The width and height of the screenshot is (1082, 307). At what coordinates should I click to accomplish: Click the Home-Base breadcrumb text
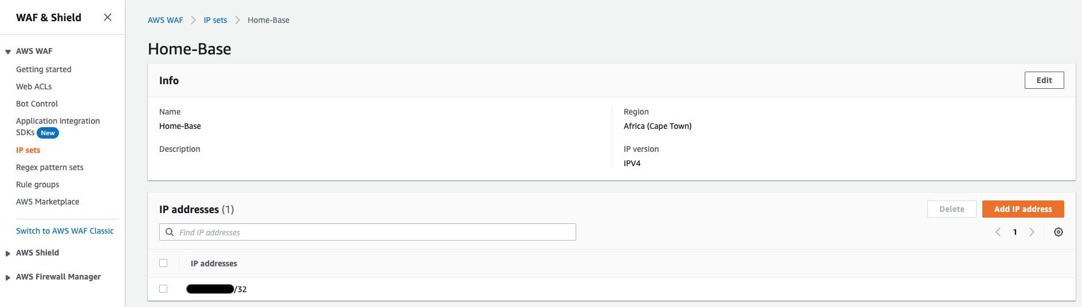point(268,20)
